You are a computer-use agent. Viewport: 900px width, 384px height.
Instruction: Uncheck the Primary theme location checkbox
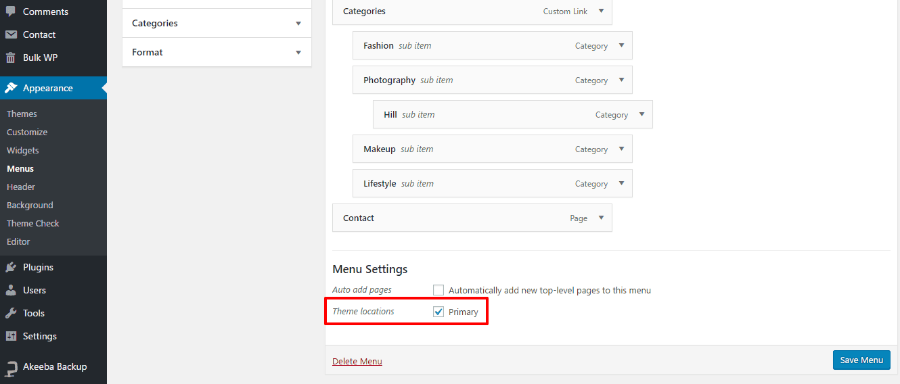(438, 312)
